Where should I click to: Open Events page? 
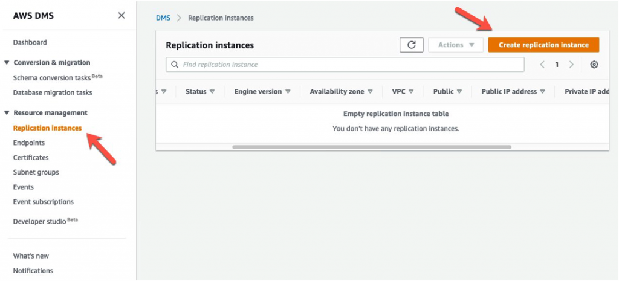pyautogui.click(x=24, y=187)
